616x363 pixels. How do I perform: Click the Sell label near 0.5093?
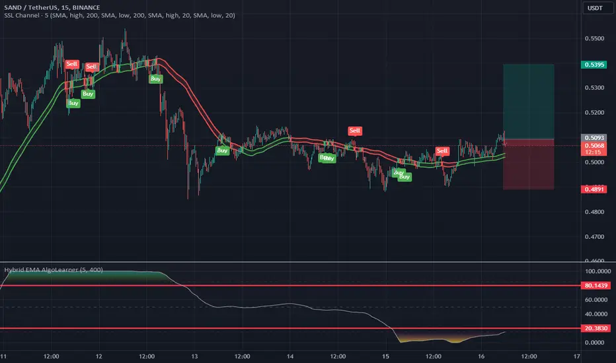point(442,150)
